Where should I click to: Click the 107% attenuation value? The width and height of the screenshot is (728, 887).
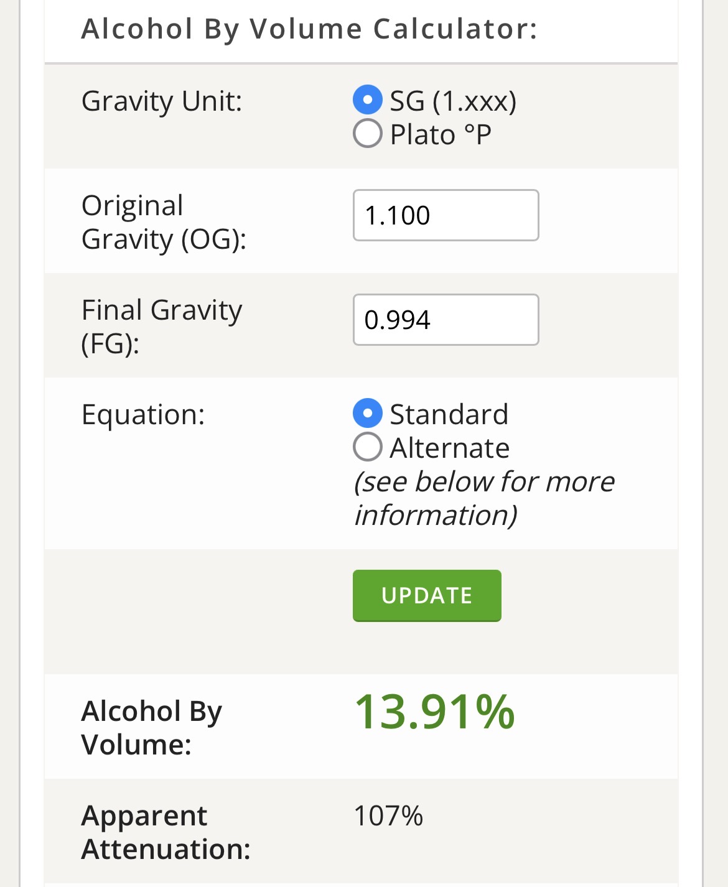coord(388,815)
